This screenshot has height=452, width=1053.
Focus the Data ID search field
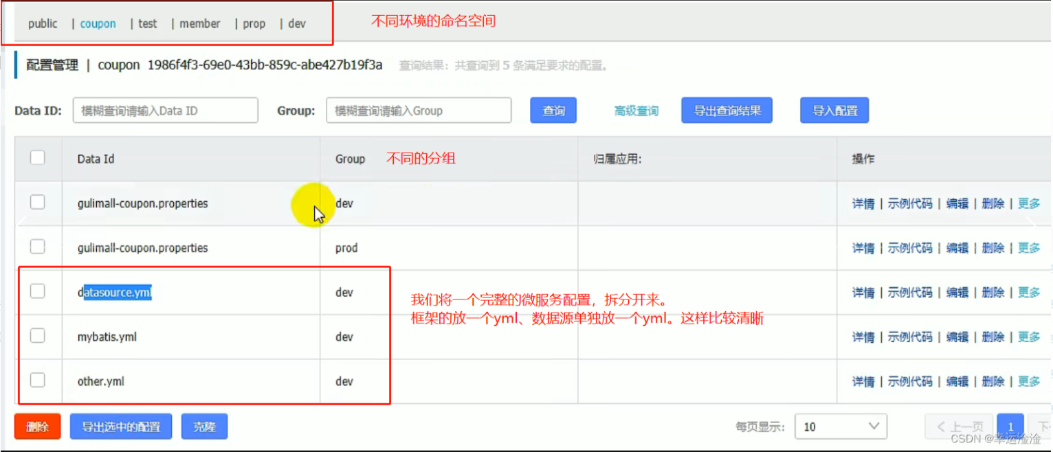[166, 110]
